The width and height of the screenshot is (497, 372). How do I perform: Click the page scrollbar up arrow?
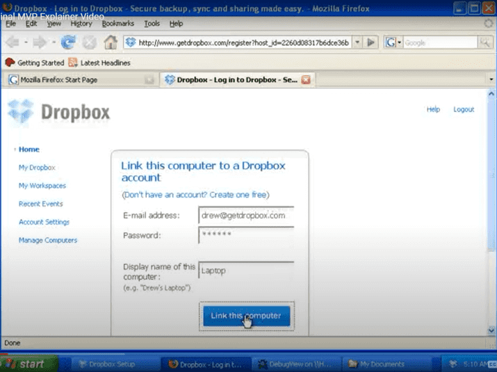[x=491, y=94]
